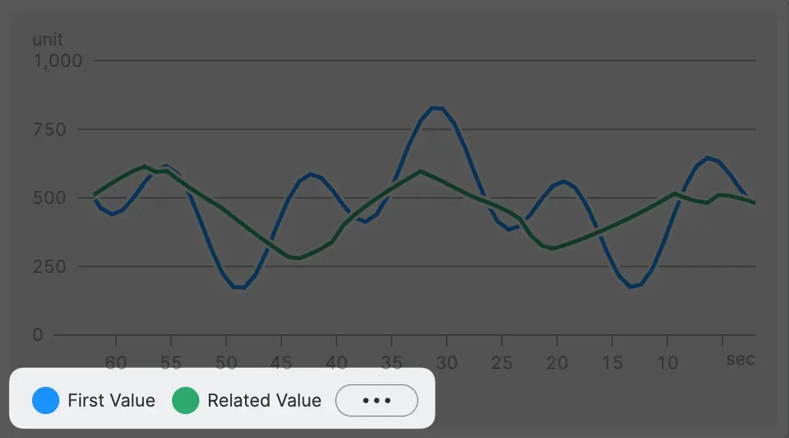Click the blue First Value legend dot
The height and width of the screenshot is (438, 789).
pyautogui.click(x=46, y=400)
